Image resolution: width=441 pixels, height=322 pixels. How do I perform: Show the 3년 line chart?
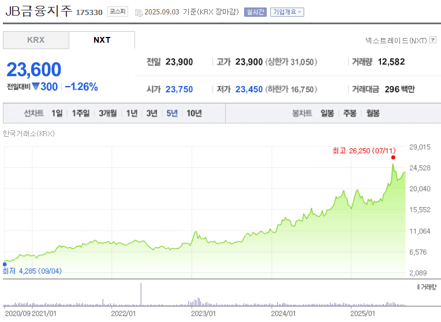(x=152, y=113)
